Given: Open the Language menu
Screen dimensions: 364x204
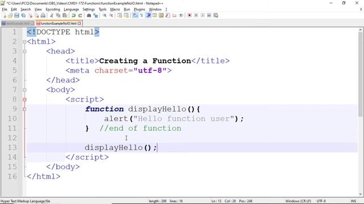Looking at the screenshot, I should click(x=71, y=10).
